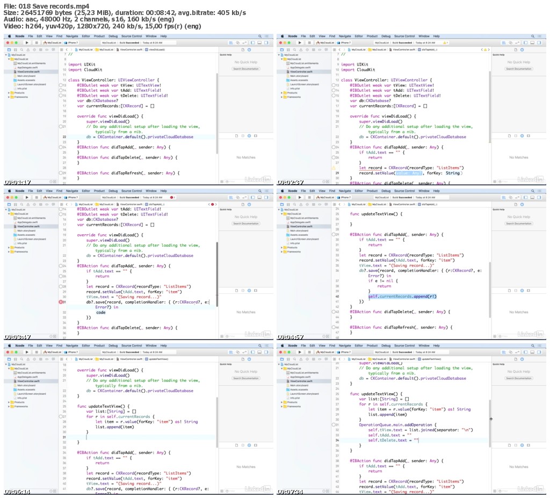Screen dimensions: 550x498
Task: Collapse MyCloudList project root, 00:01:17 frame
Action: pyautogui.click(x=6, y=55)
